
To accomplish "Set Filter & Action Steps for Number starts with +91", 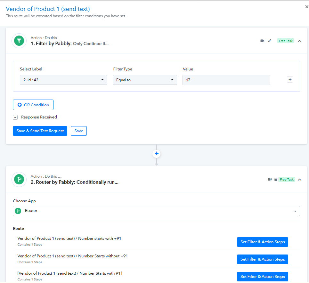I will pos(263,242).
